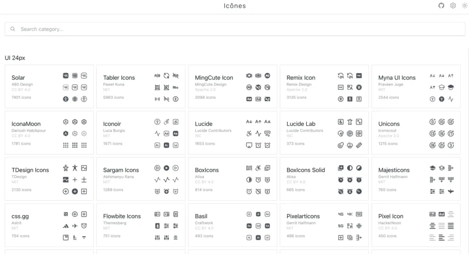469x254 pixels.
Task: Click author name "Abhimanyu Rana"
Action: click(x=119, y=177)
